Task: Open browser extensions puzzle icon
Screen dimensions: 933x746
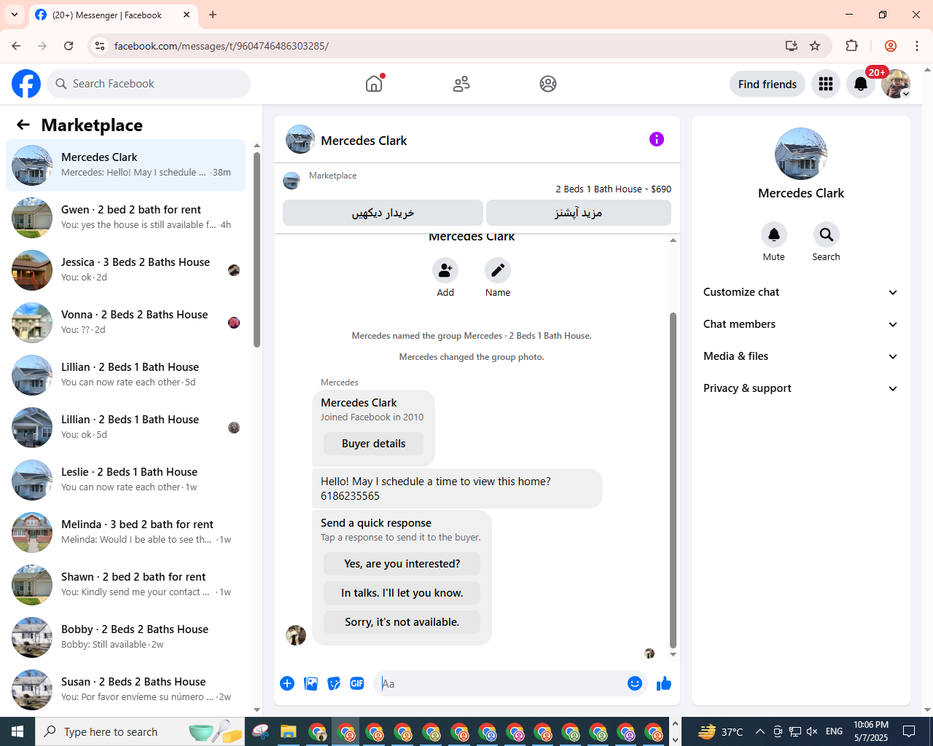Action: click(x=852, y=46)
